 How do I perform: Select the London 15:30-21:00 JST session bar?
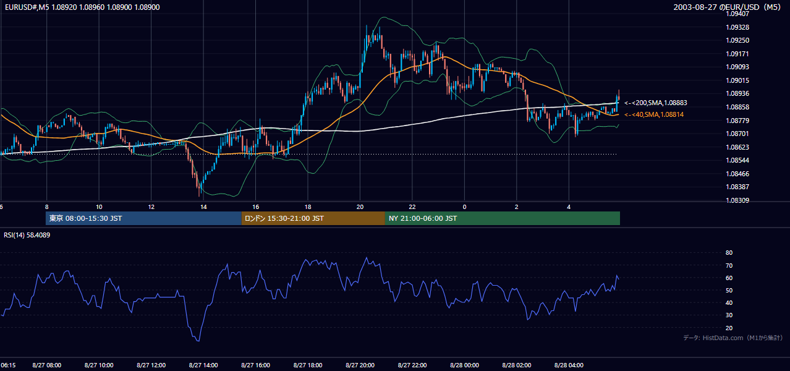[313, 218]
